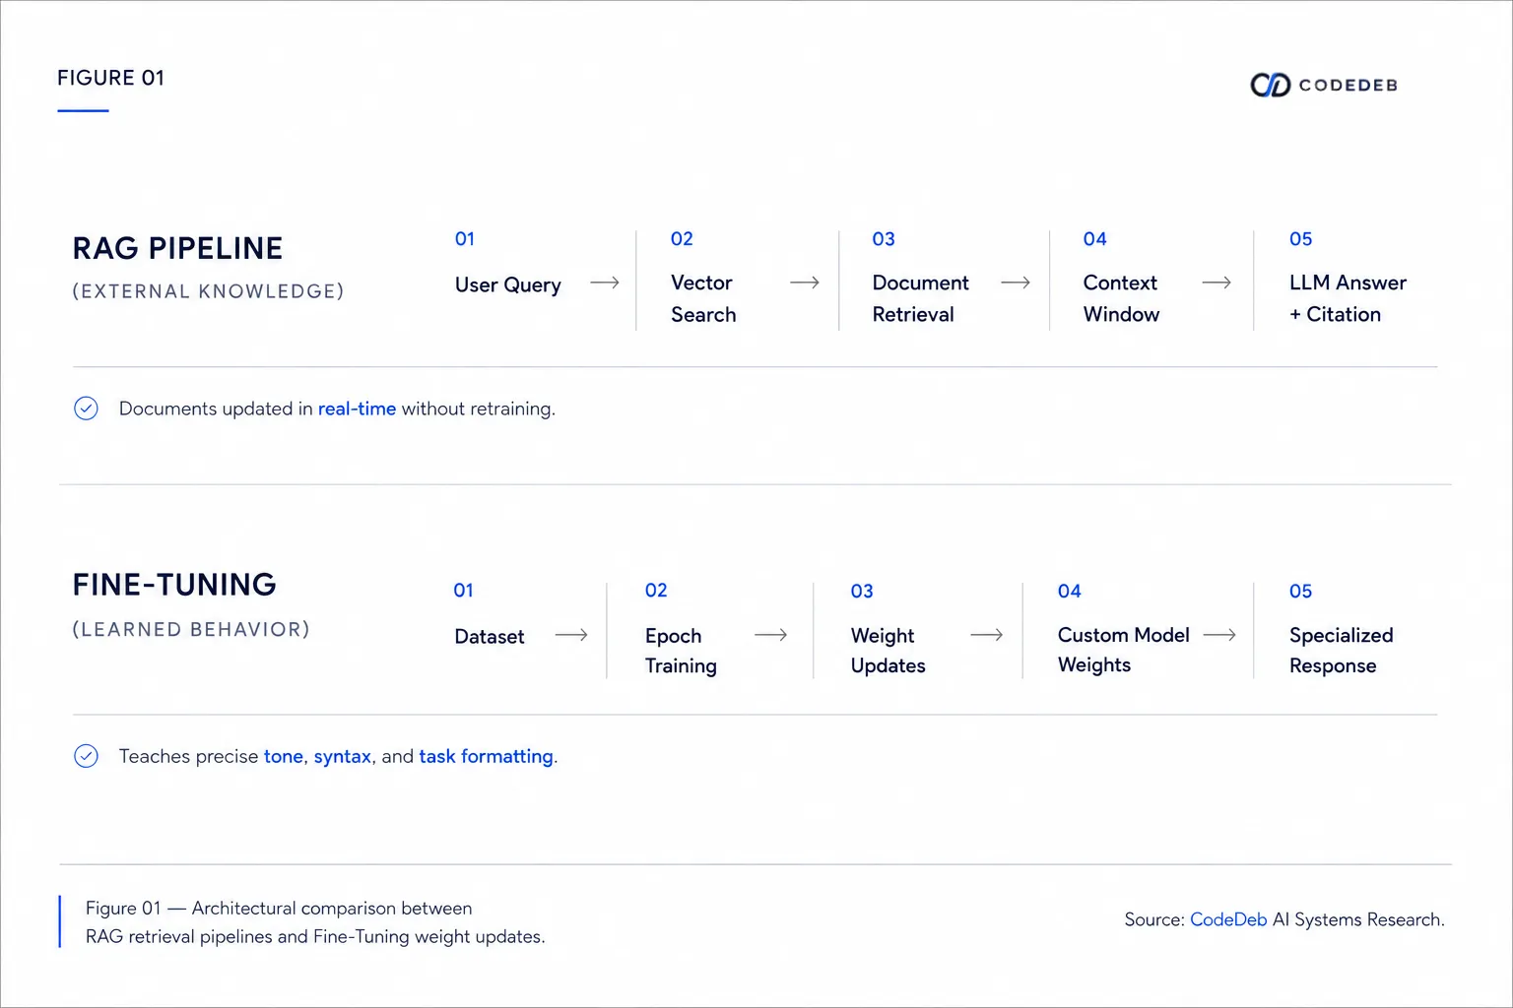The image size is (1513, 1008).
Task: Follow the "task formatting" link
Action: [486, 757]
